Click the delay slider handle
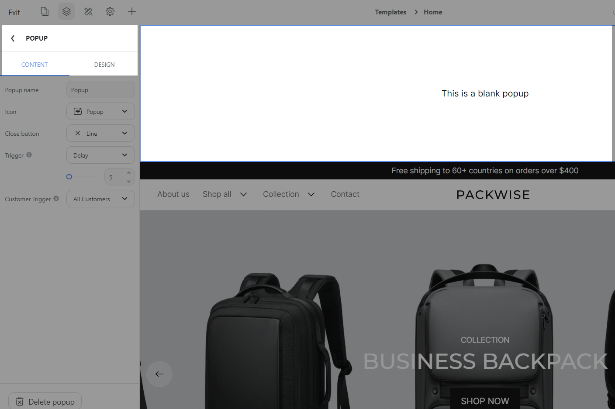 69,177
